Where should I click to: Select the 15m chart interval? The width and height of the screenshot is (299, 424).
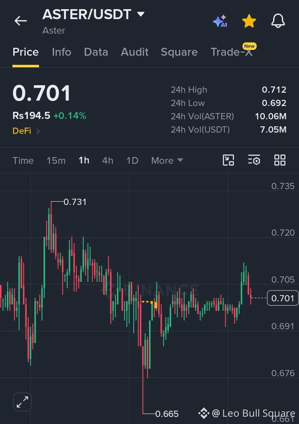pyautogui.click(x=56, y=160)
